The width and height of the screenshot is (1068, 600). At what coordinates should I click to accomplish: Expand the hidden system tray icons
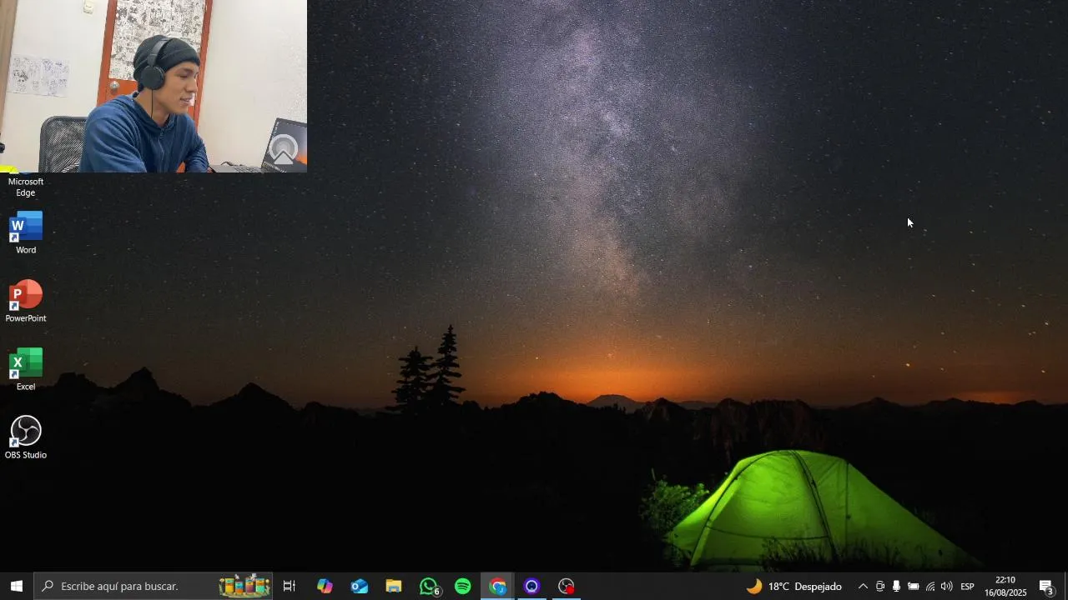coord(863,587)
